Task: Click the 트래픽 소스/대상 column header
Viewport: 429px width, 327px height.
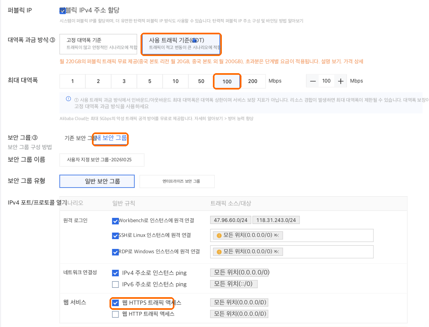Action: 231,203
